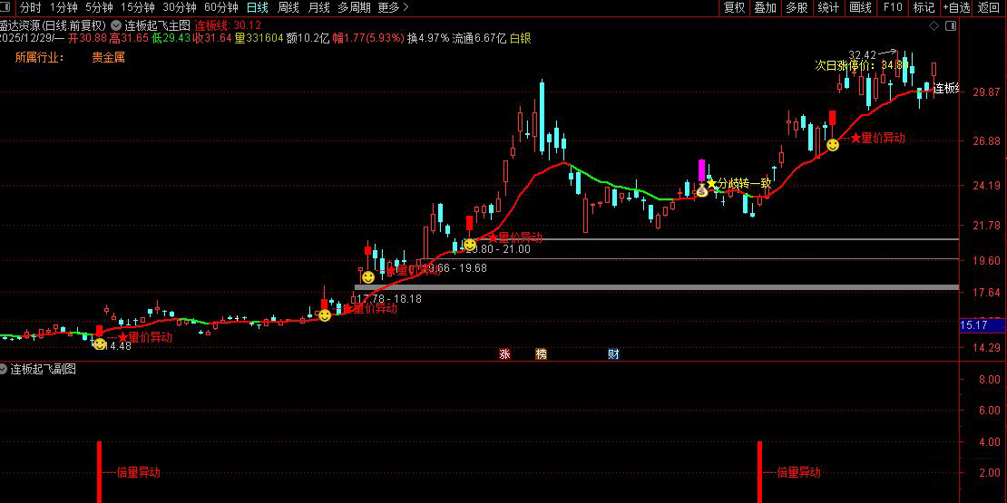Screen dimensions: 1007x503
Task: Click the 白银 concept label
Action: point(520,38)
